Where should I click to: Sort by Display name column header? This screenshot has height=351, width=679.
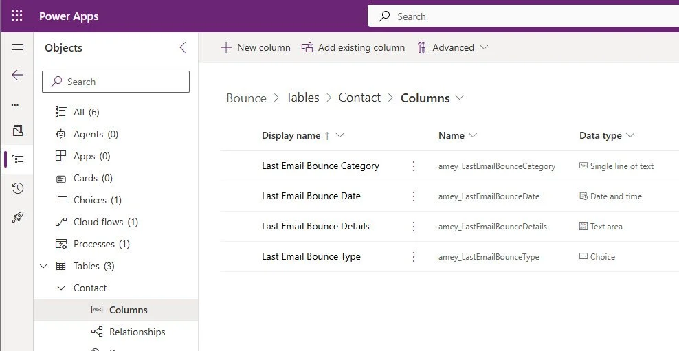[291, 135]
